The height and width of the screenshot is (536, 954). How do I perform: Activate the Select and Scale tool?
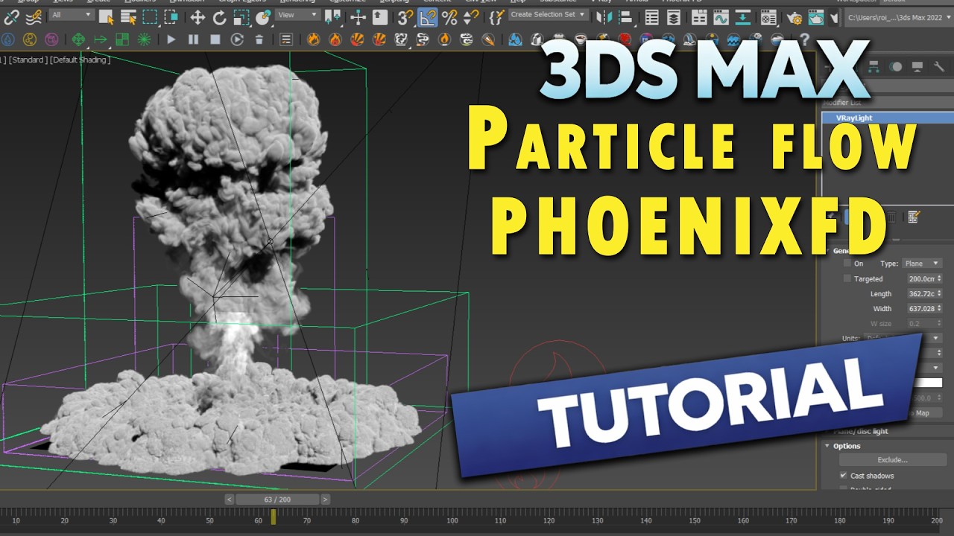tap(242, 17)
